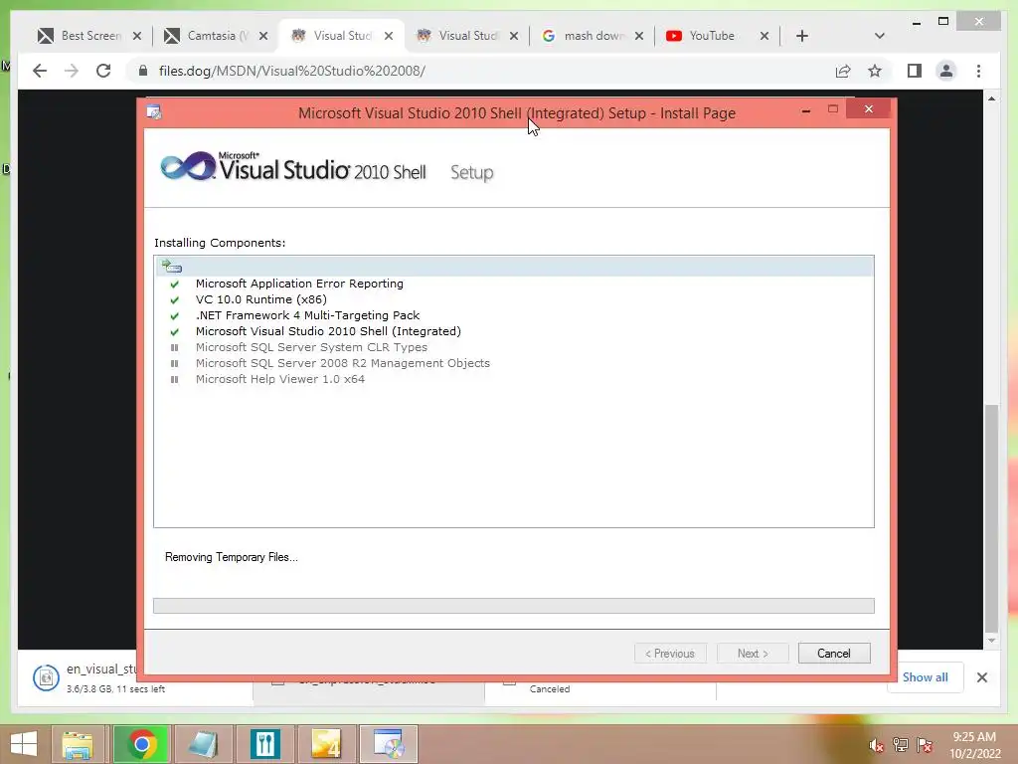This screenshot has height=764, width=1018.
Task: Switch to the 'mash down' Google tab
Action: (593, 36)
